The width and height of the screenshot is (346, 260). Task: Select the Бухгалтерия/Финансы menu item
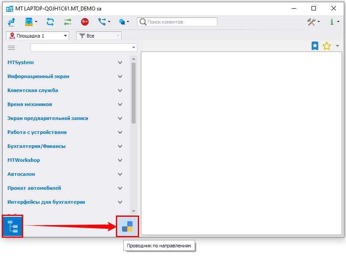(x=36, y=147)
